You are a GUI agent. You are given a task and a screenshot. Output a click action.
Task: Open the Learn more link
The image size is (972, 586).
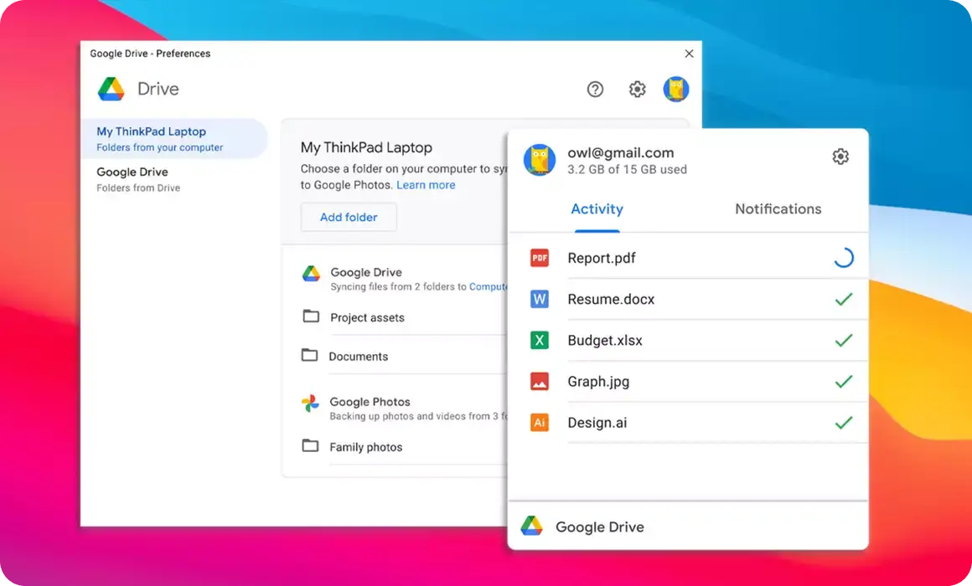tap(426, 185)
